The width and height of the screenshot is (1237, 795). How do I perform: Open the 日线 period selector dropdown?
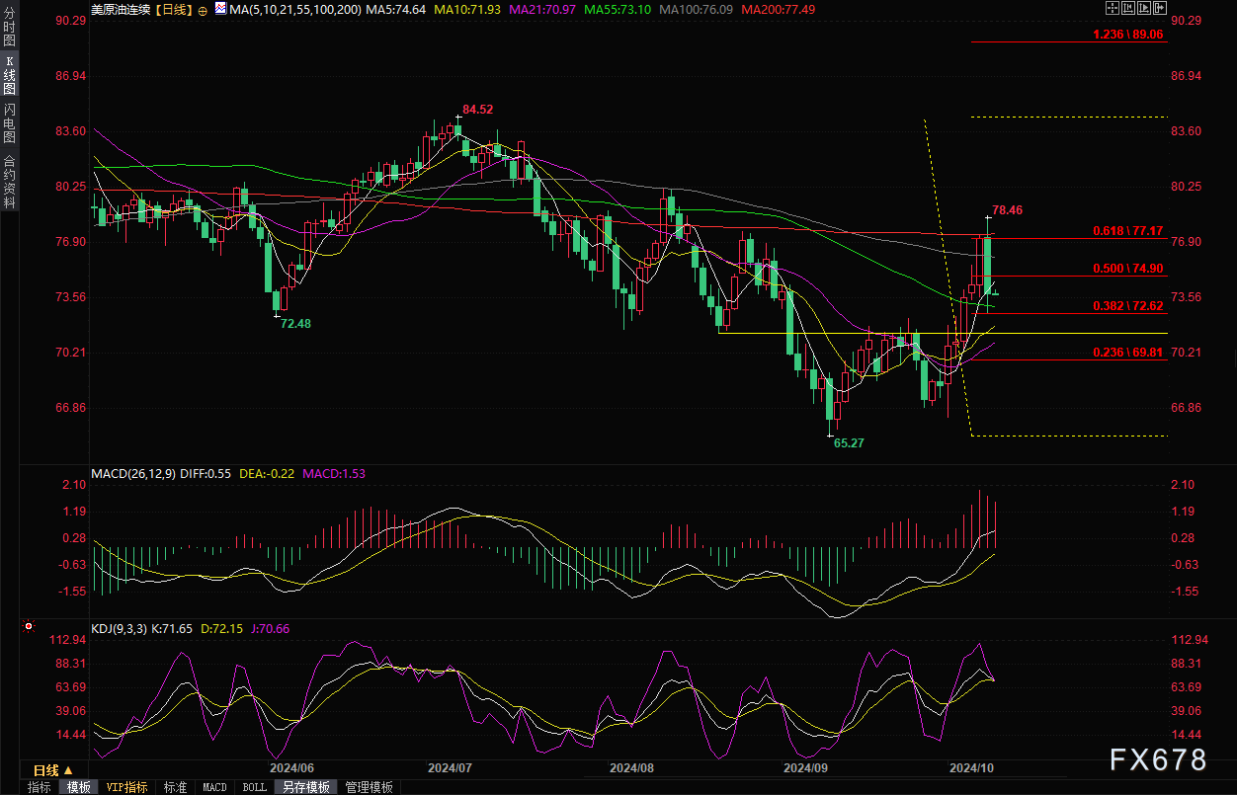pos(53,770)
